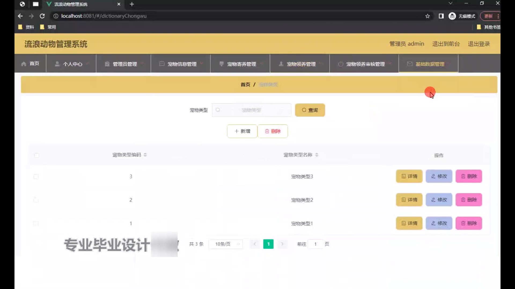The width and height of the screenshot is (515, 289).
Task: Click 退出登录 logout link
Action: 479,44
